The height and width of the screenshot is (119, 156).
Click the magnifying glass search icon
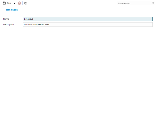153,3
